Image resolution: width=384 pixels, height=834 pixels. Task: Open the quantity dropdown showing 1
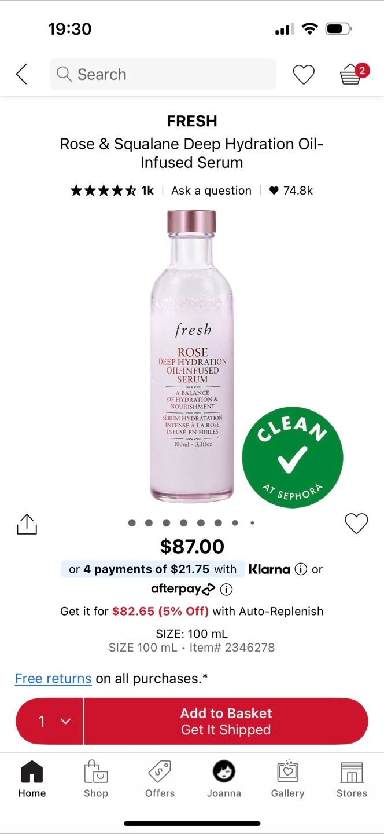tap(50, 721)
